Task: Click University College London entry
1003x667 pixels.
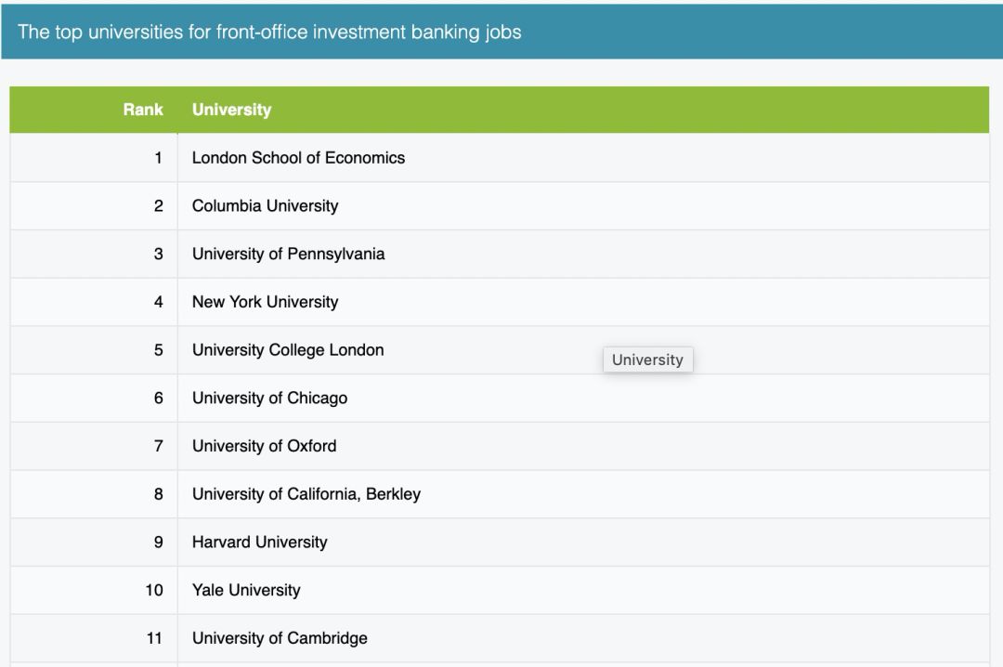Action: (288, 349)
